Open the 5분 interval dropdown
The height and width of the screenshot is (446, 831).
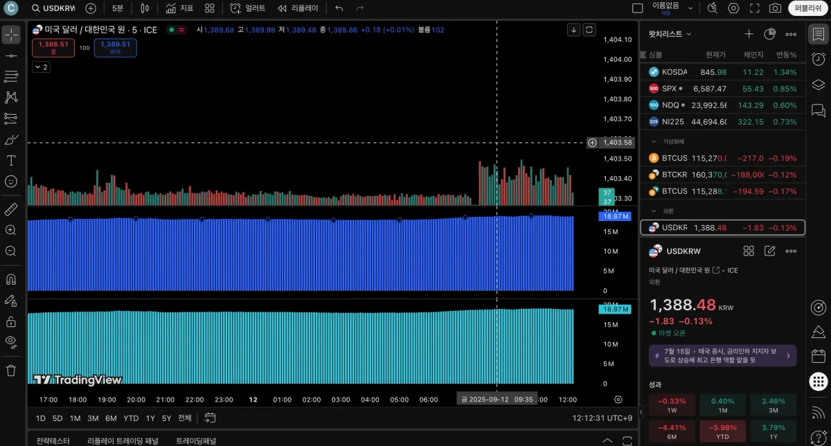[118, 8]
